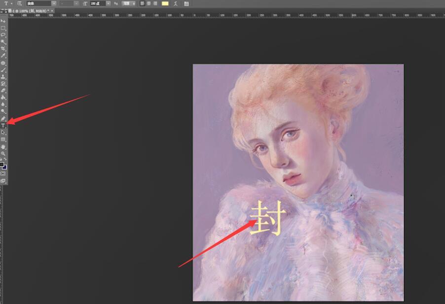Select the Paint Bucket tool
The image size is (445, 304).
pyautogui.click(x=3, y=98)
